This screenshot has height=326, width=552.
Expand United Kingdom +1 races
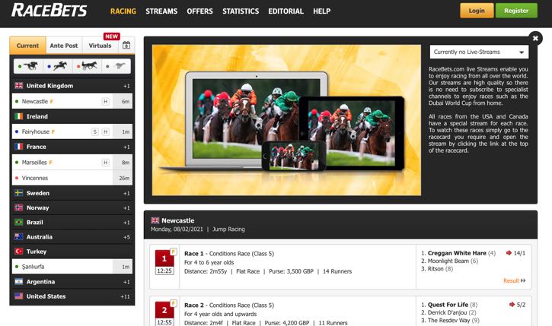(126, 86)
